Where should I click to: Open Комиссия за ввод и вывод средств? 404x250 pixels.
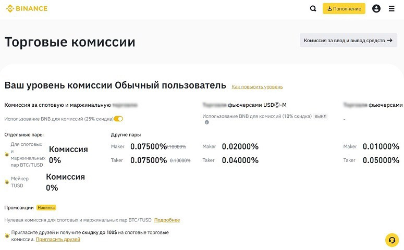[x=348, y=40]
